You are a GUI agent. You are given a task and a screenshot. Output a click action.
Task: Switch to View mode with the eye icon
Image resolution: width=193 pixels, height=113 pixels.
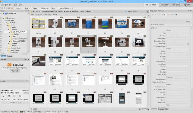[165, 5]
